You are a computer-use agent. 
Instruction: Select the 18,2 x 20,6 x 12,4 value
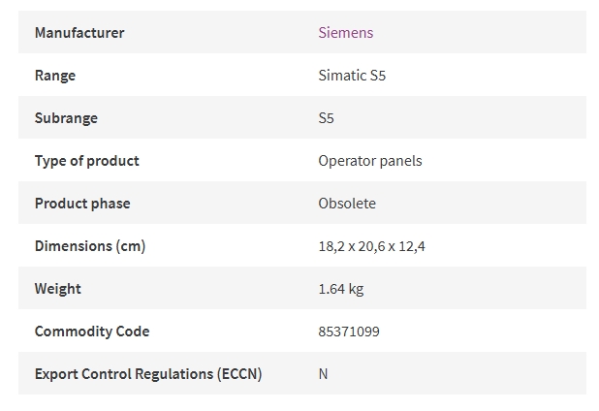[371, 246]
